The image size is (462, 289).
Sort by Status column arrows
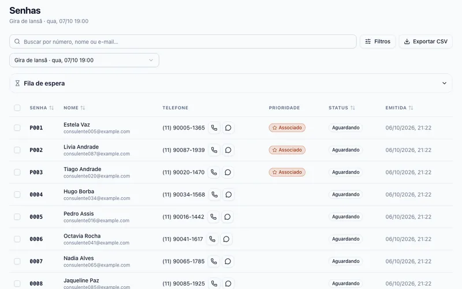click(352, 108)
